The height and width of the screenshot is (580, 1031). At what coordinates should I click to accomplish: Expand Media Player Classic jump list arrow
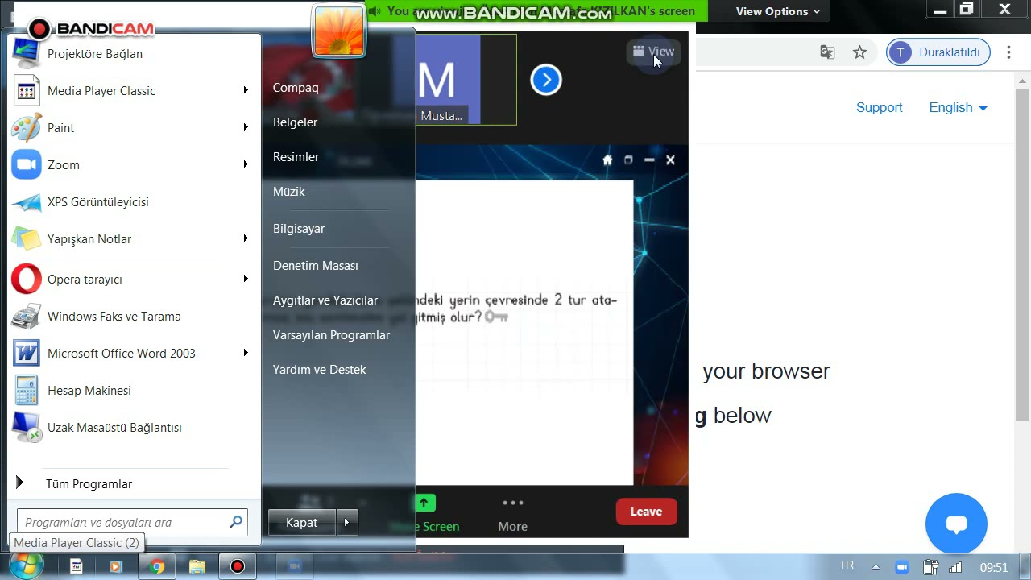(x=246, y=90)
